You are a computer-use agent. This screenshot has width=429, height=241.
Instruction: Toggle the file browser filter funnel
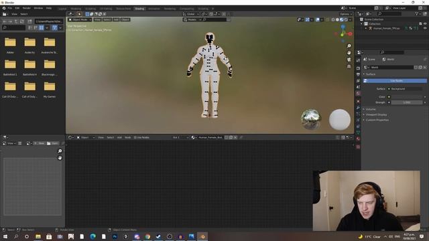pyautogui.click(x=54, y=27)
